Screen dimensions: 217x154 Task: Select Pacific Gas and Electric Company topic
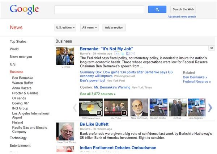pos(30,129)
